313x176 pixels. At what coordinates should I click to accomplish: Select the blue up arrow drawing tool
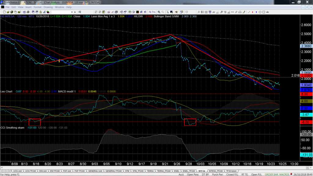click(x=256, y=12)
